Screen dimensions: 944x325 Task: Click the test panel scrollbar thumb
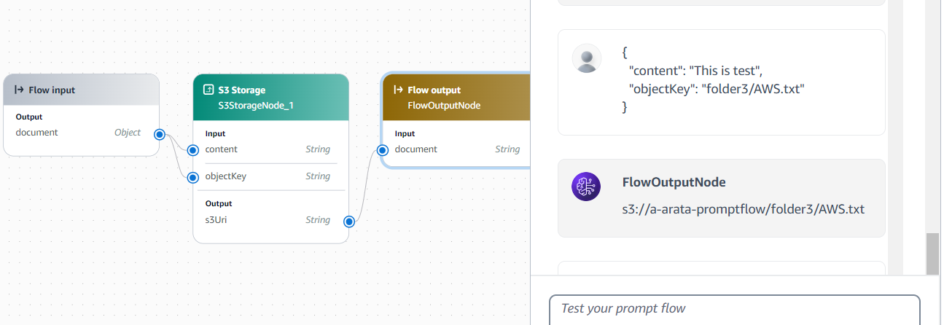pos(932,254)
